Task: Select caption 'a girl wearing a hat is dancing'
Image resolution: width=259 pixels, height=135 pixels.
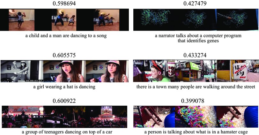Action: pyautogui.click(x=64, y=87)
